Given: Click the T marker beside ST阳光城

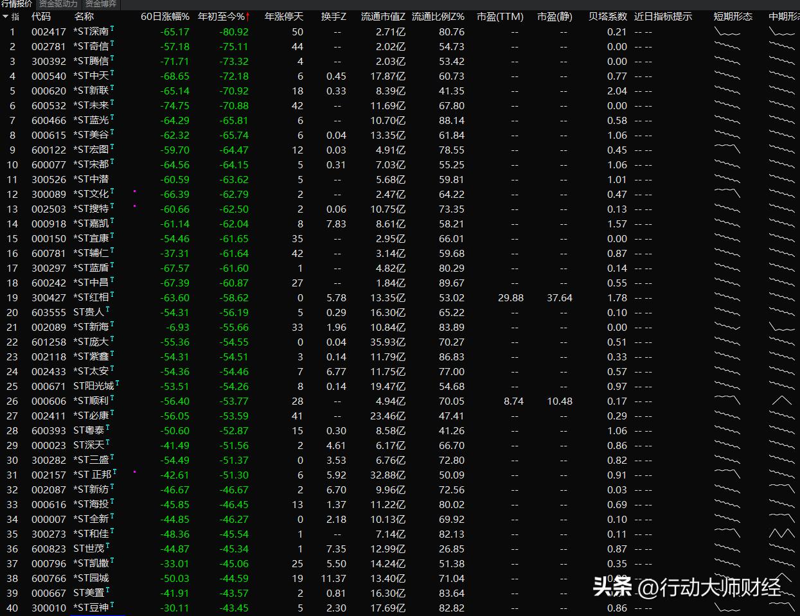Looking at the screenshot, I should 118,383.
